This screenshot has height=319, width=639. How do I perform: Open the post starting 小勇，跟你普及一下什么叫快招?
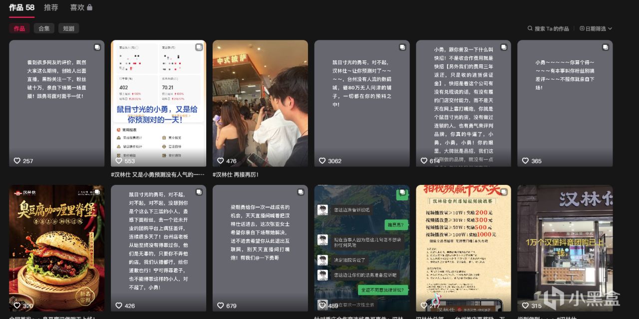(463, 103)
